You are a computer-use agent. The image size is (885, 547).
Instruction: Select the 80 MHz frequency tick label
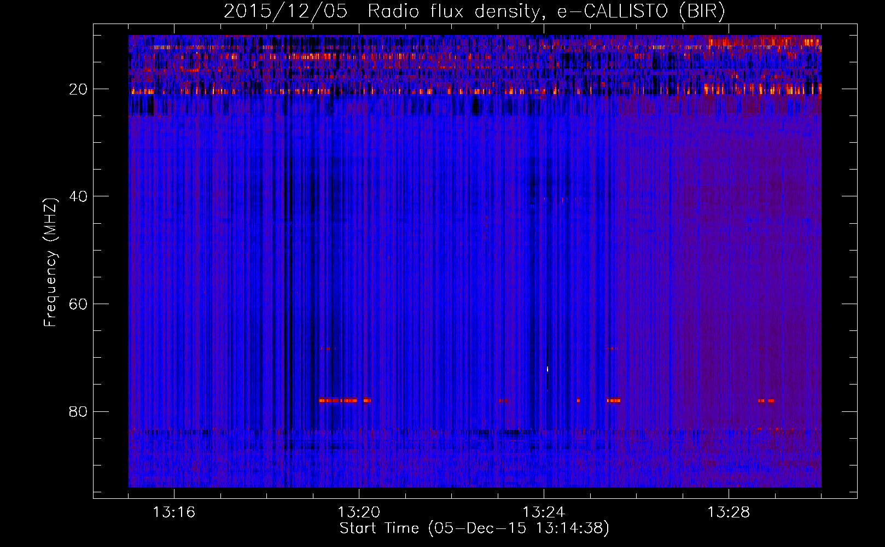[x=78, y=411]
